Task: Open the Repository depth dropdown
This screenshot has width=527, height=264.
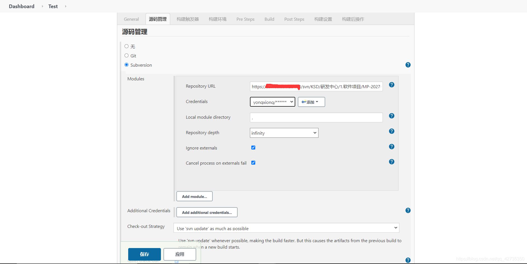Action: tap(284, 133)
